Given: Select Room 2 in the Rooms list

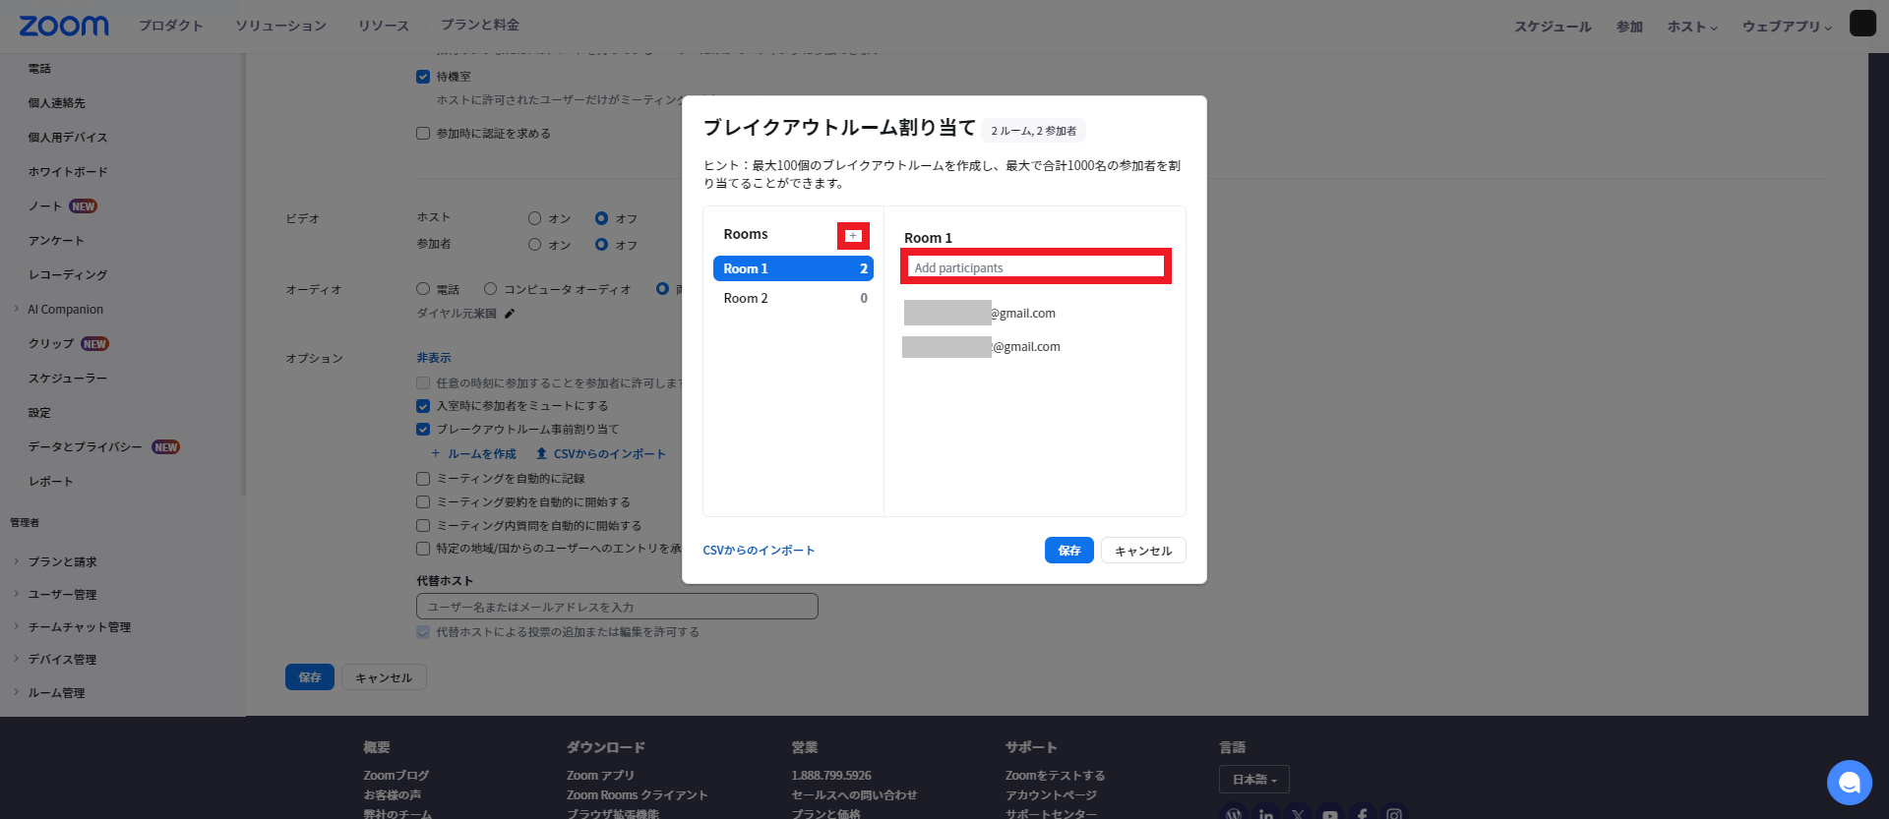Looking at the screenshot, I should 793,299.
